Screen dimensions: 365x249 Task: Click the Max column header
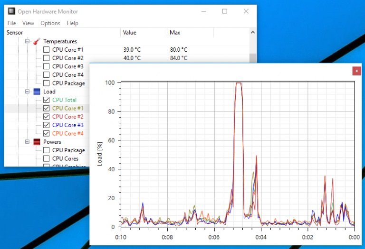(x=175, y=33)
